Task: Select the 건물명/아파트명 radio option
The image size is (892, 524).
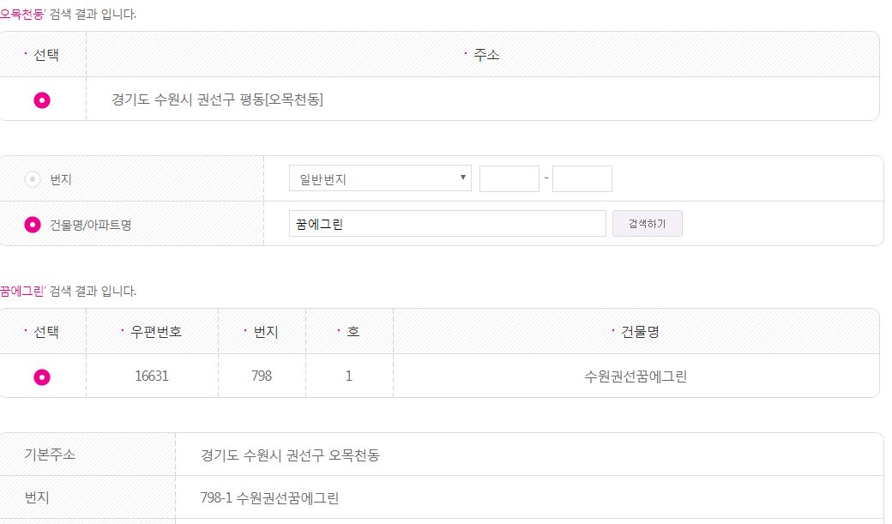Action: coord(33,225)
